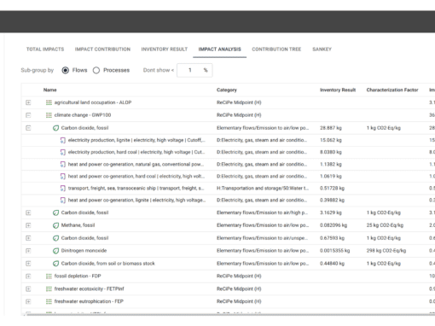Expand fossil depletion - FDP row
Viewport: 435px width, 326px height.
(28, 276)
